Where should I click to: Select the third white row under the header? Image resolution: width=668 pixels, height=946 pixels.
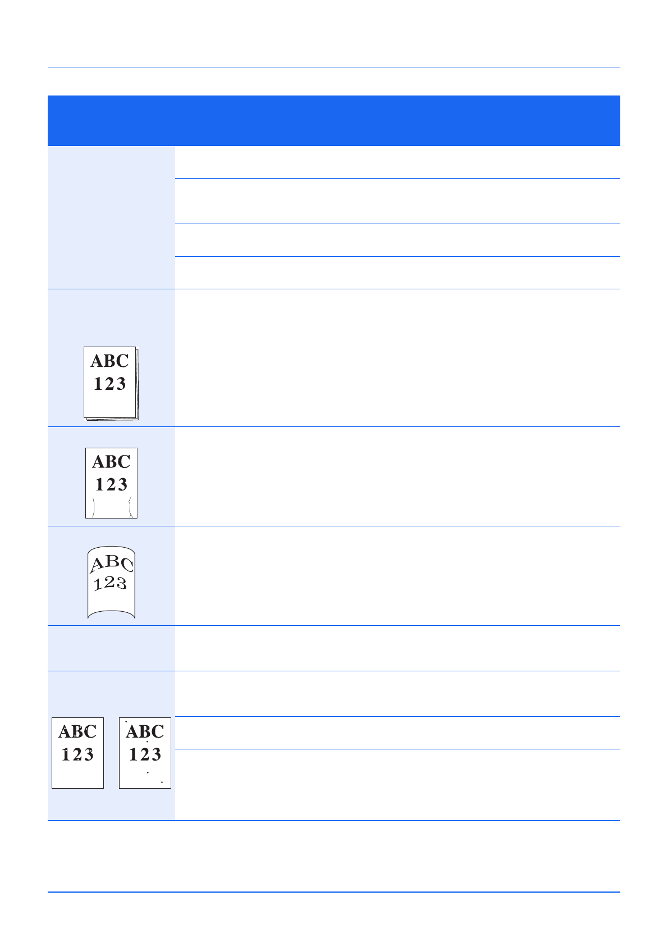click(397, 240)
